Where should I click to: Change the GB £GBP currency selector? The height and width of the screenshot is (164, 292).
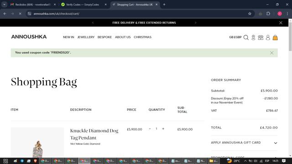pos(235,37)
